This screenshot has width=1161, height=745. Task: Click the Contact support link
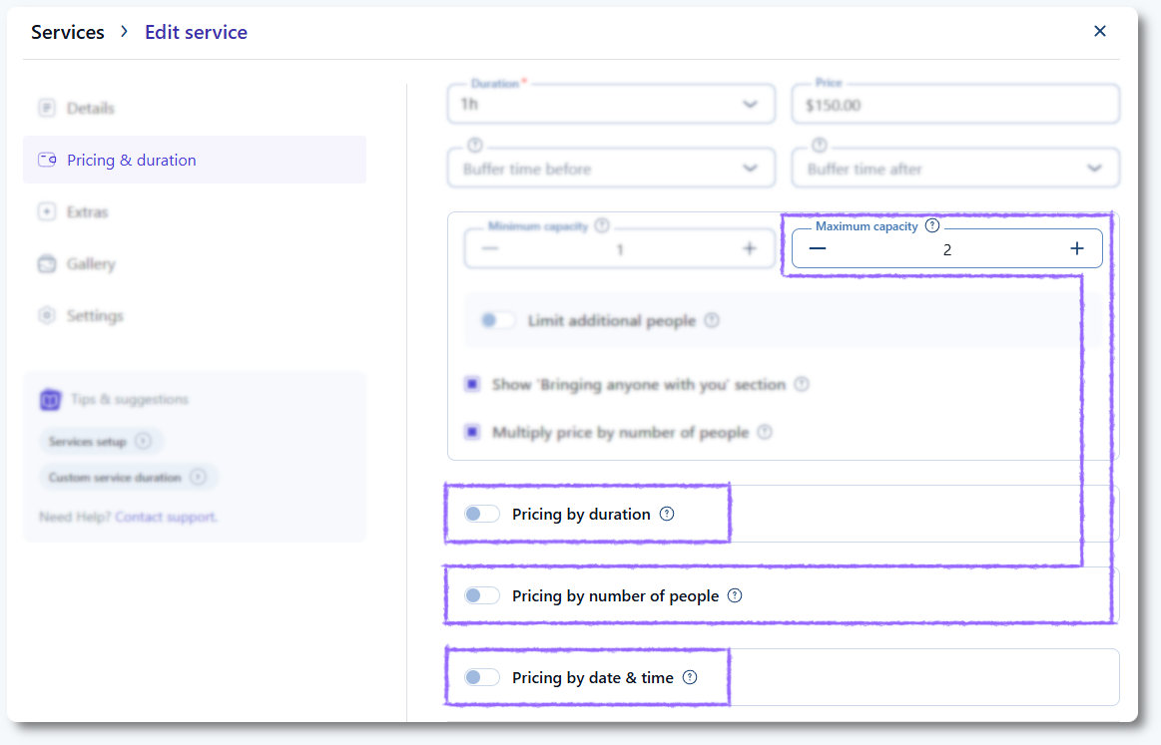[166, 517]
